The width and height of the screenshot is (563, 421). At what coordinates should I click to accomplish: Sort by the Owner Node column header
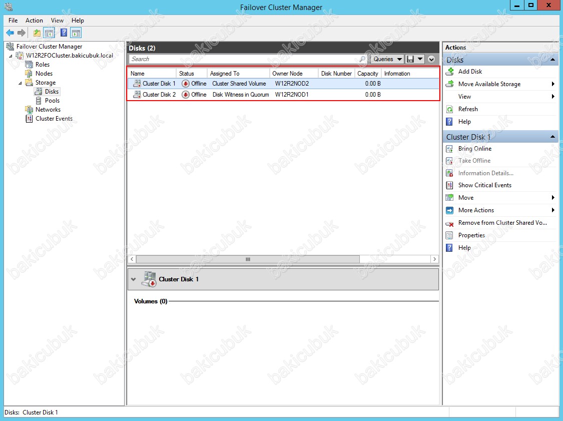[294, 74]
